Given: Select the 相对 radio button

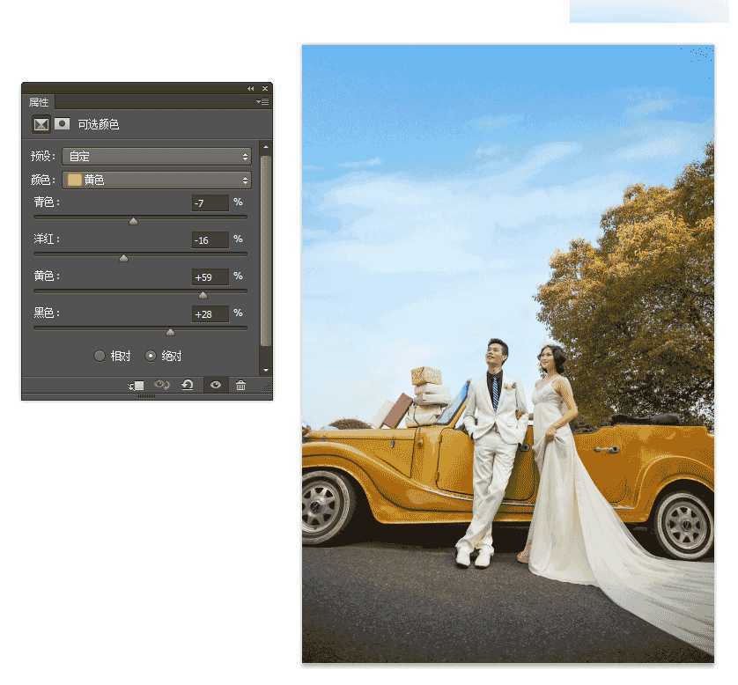Looking at the screenshot, I should tap(100, 356).
